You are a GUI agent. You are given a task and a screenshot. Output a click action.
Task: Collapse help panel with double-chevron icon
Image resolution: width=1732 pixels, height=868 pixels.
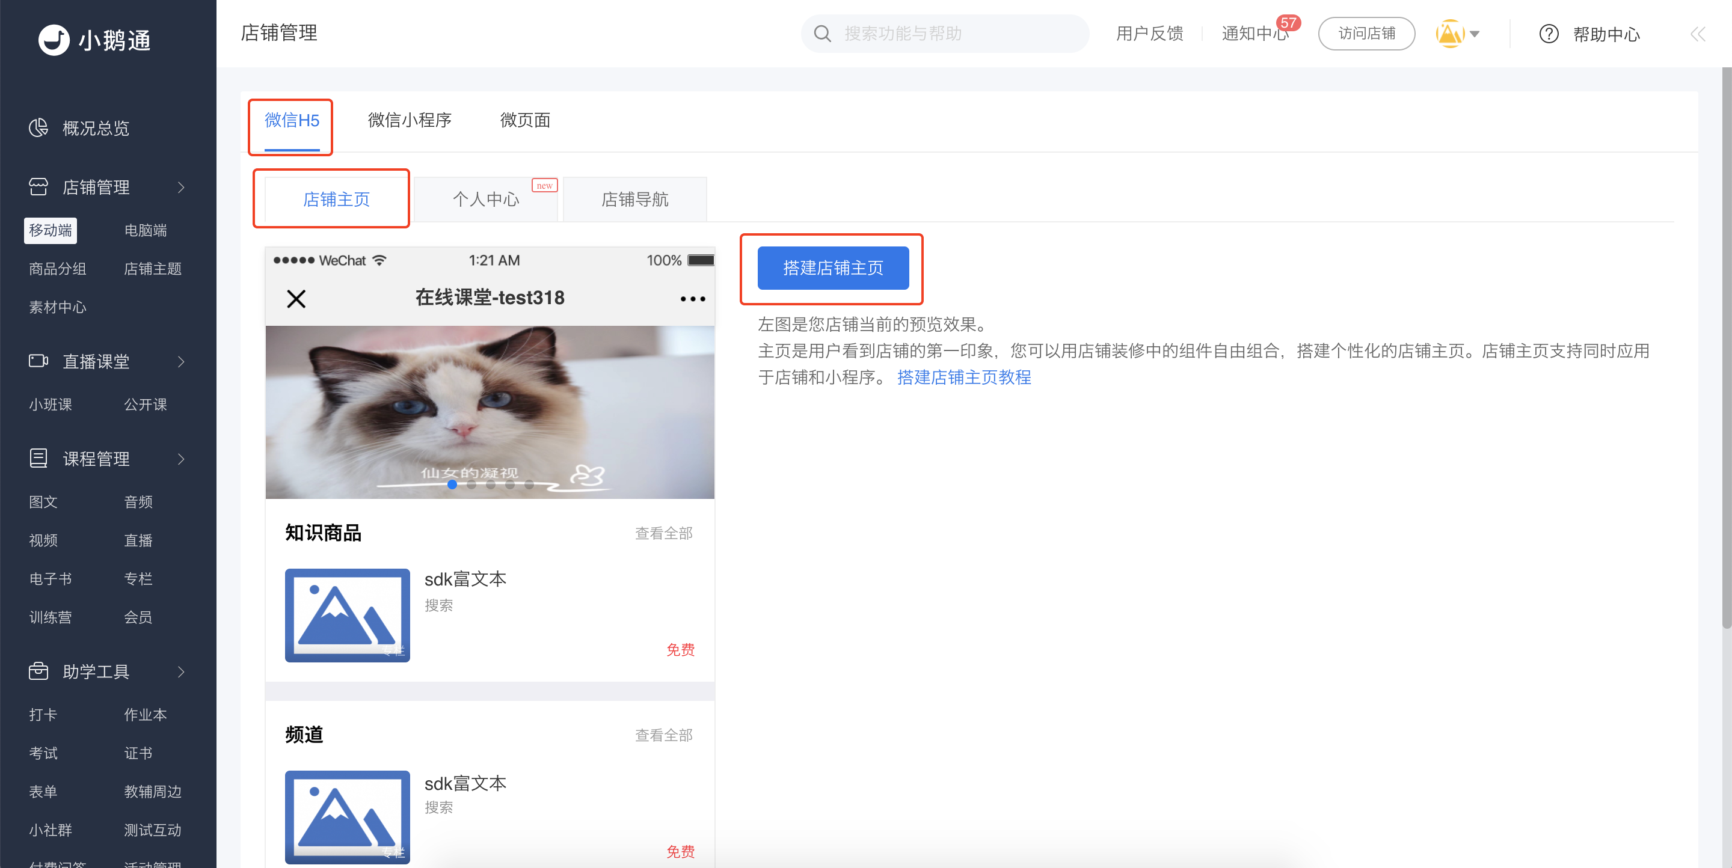coord(1698,34)
